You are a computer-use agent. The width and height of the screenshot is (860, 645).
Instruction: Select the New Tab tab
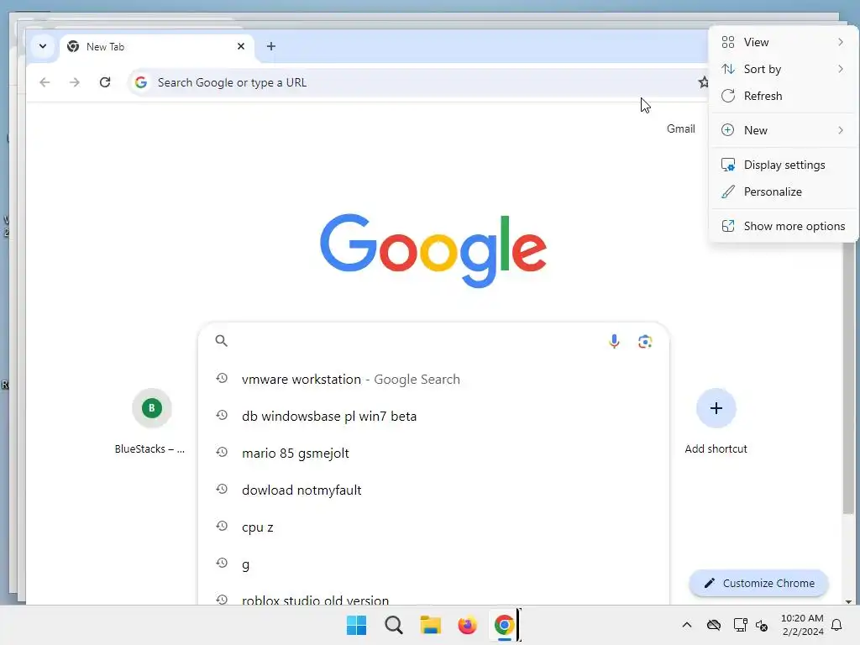pyautogui.click(x=156, y=47)
